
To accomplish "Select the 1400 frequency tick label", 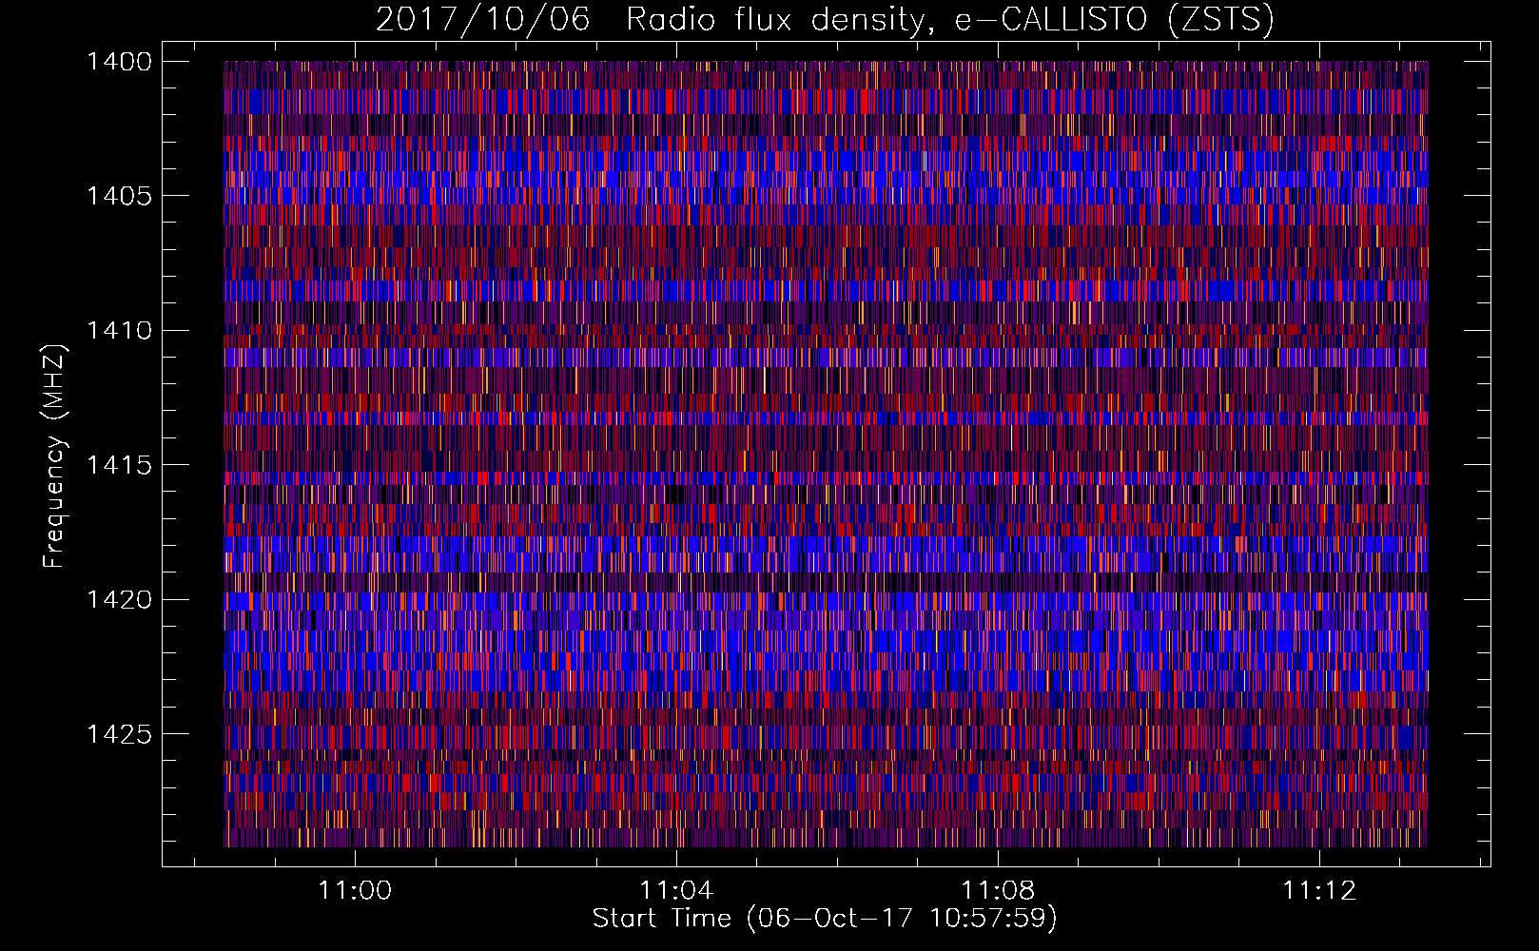I will pos(119,62).
